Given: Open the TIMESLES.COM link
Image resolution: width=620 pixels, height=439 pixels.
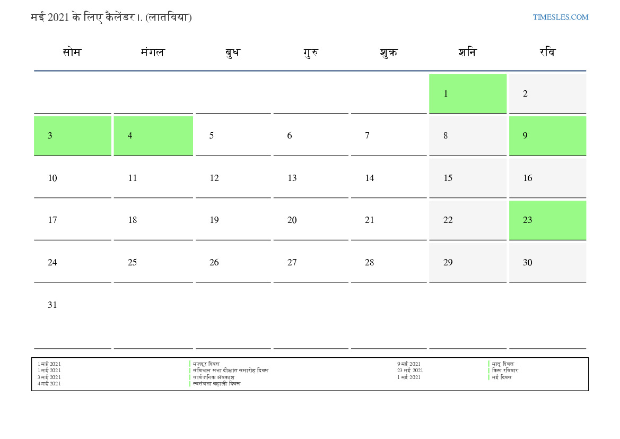Looking at the screenshot, I should (560, 17).
